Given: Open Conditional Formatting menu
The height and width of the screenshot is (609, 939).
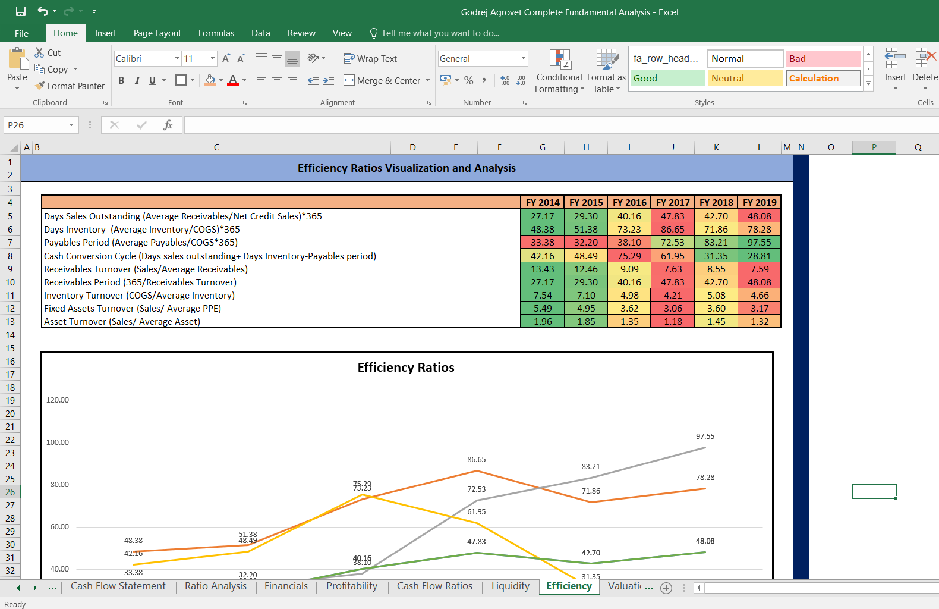Looking at the screenshot, I should coord(559,71).
